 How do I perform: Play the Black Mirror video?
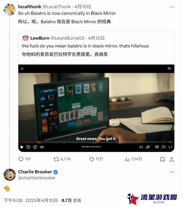22,147
